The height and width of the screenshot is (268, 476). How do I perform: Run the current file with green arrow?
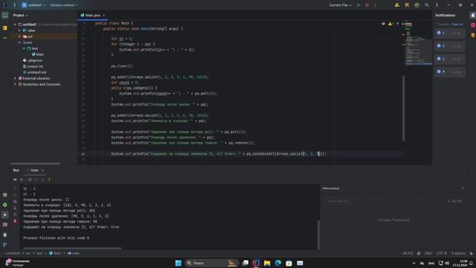358,5
